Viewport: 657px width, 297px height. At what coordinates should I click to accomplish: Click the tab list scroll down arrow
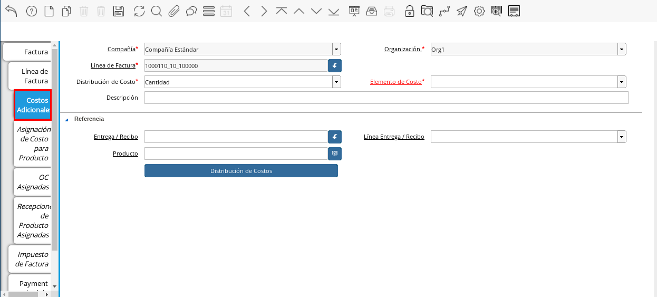pyautogui.click(x=54, y=285)
